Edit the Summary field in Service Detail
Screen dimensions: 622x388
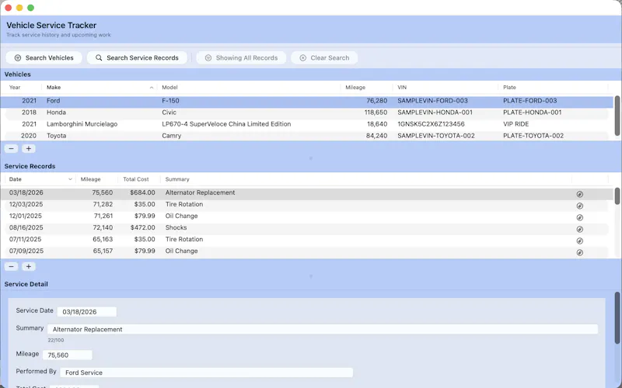[x=323, y=329]
